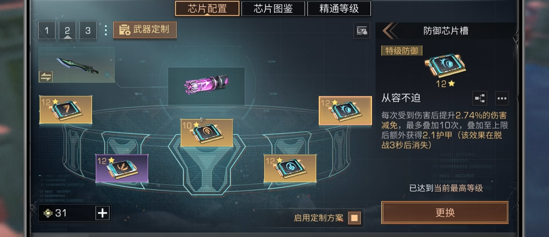Select loadout preset 3
Screen dimensions: 549x237
pos(88,31)
